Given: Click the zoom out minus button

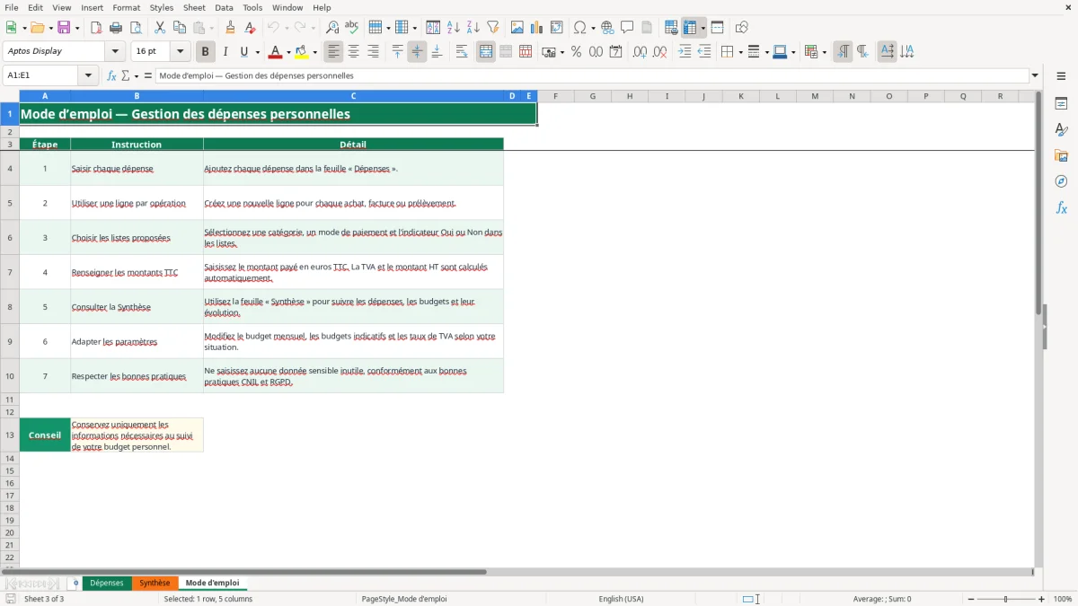Looking at the screenshot, I should pos(971,599).
